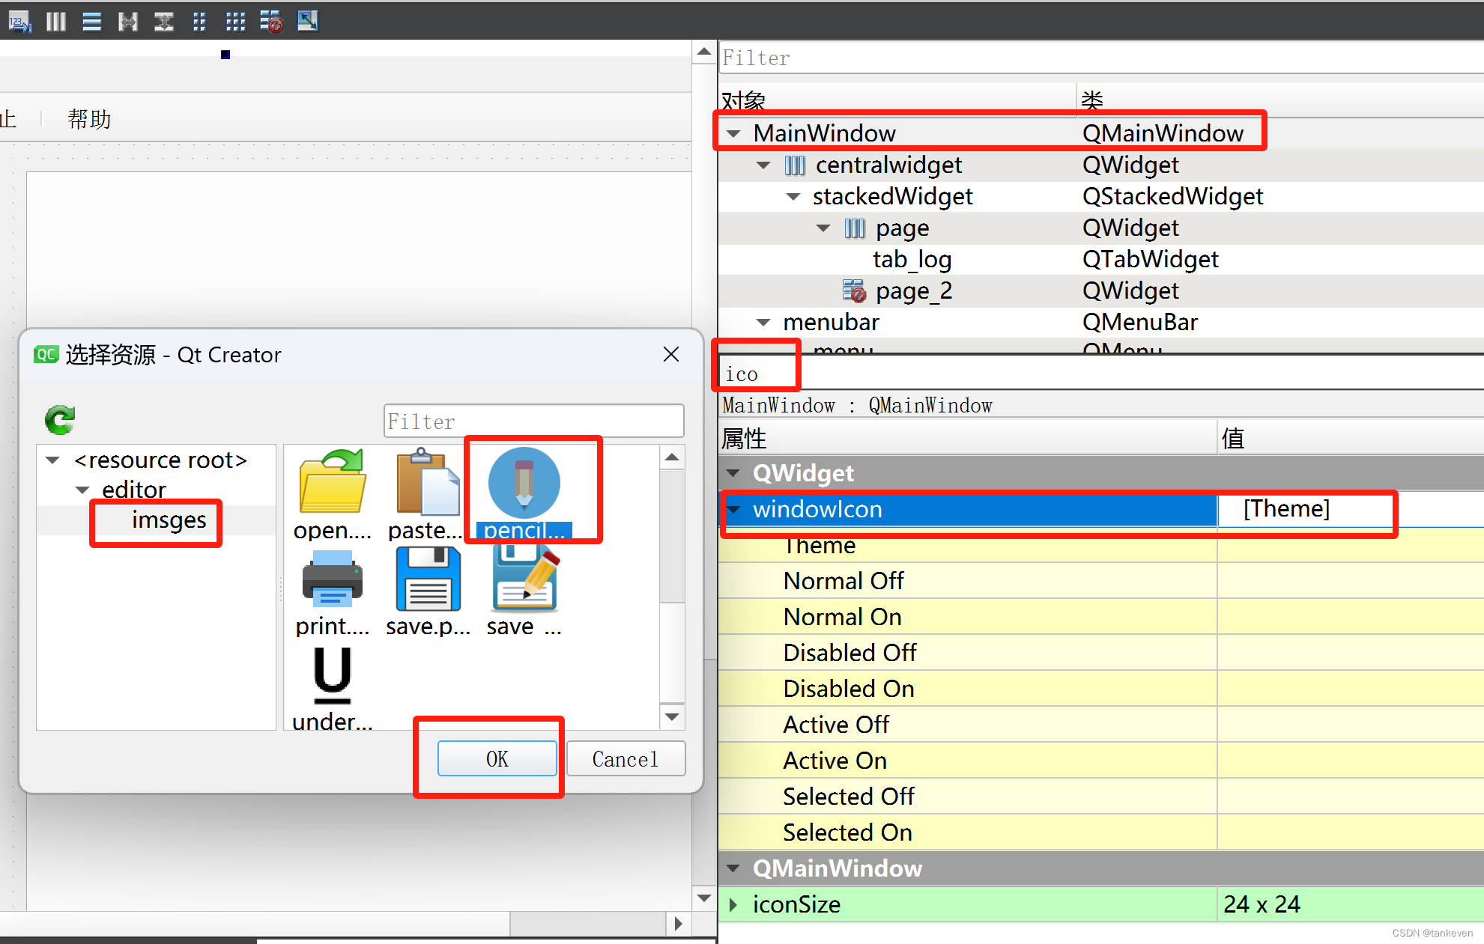Viewport: 1484px width, 944px height.
Task: Open the 帮助 menu
Action: click(89, 119)
